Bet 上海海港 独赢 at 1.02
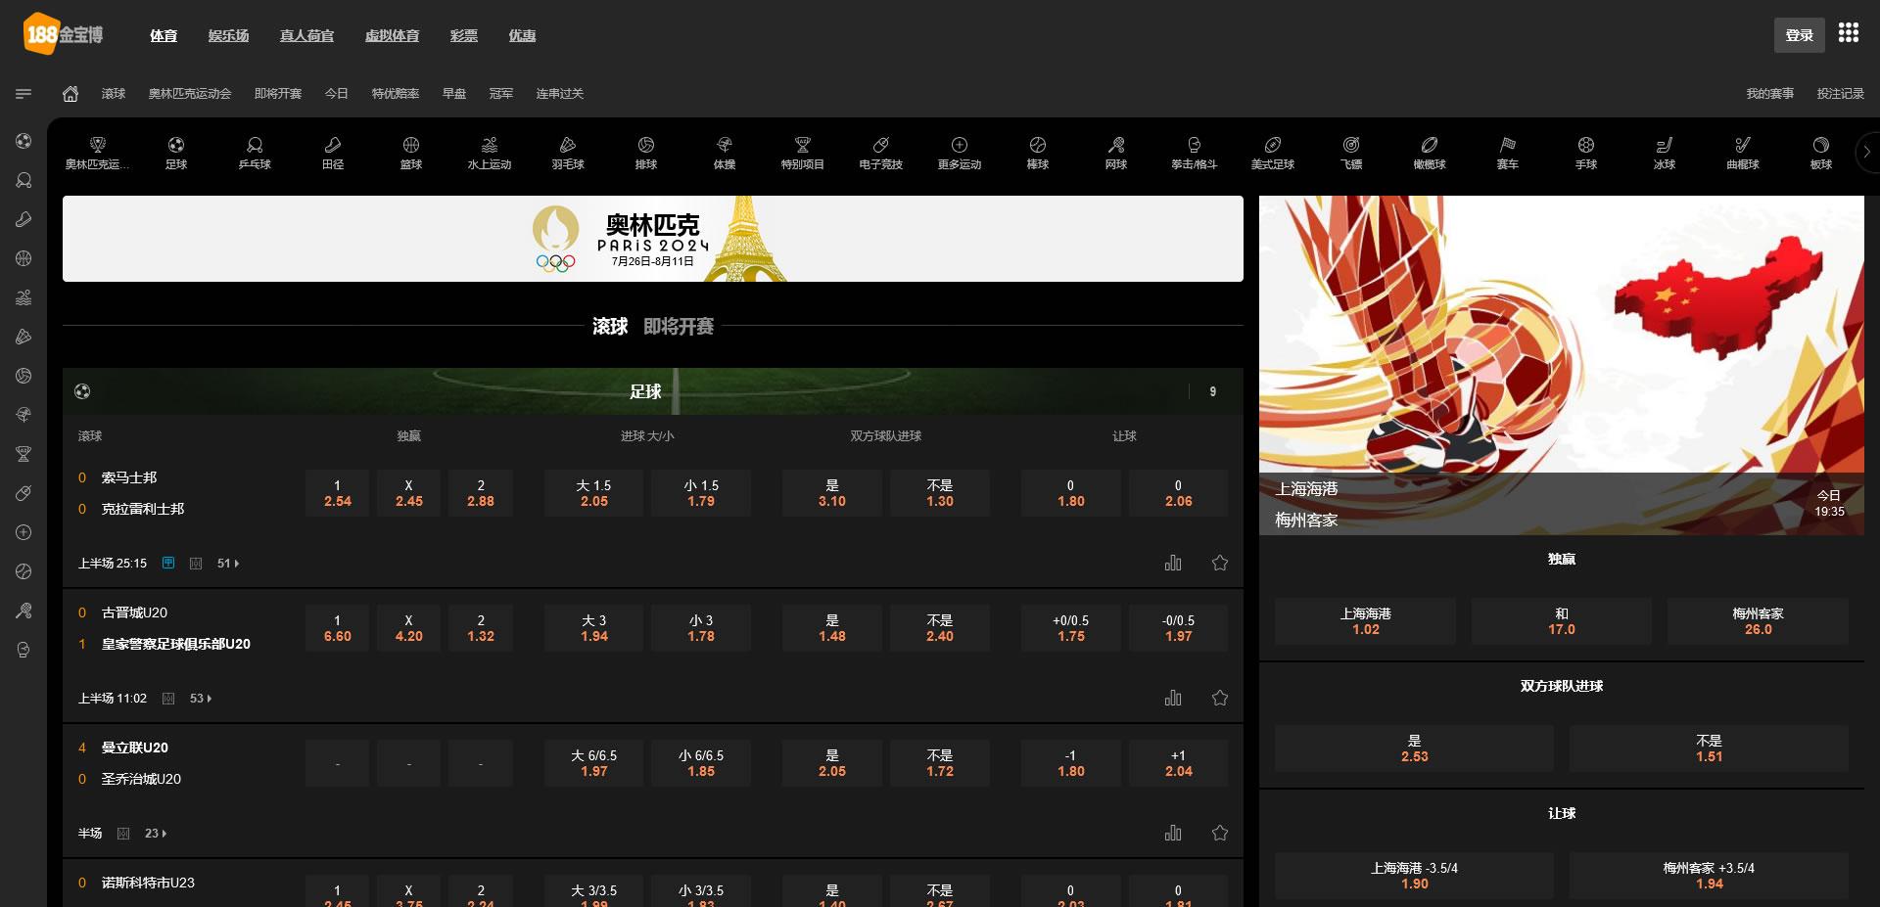Viewport: 1880px width, 907px height. click(x=1366, y=621)
